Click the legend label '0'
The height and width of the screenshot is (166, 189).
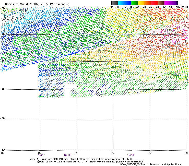[112, 7]
